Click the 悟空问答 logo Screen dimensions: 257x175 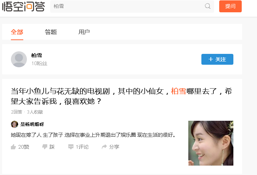point(23,6)
